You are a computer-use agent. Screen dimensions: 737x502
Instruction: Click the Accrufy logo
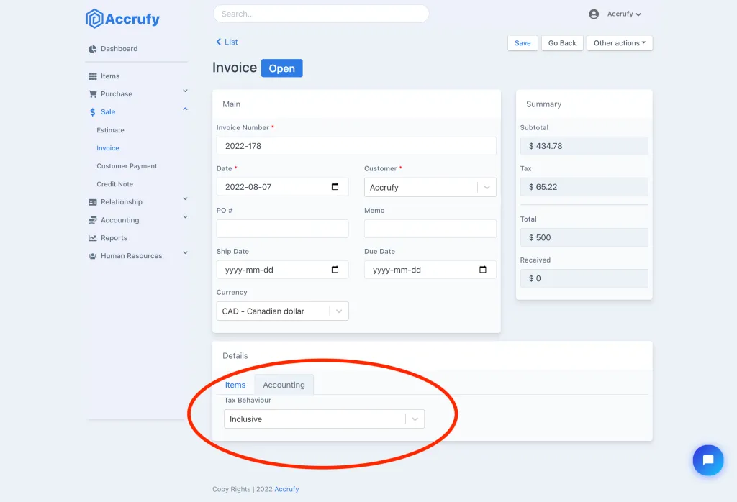122,19
